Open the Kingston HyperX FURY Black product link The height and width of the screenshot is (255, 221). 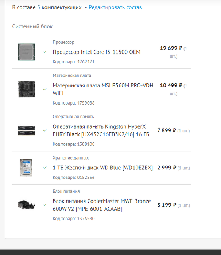pyautogui.click(x=99, y=130)
